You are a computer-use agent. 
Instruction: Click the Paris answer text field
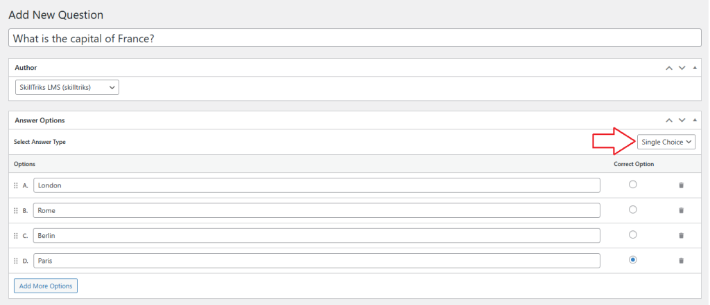(x=316, y=261)
